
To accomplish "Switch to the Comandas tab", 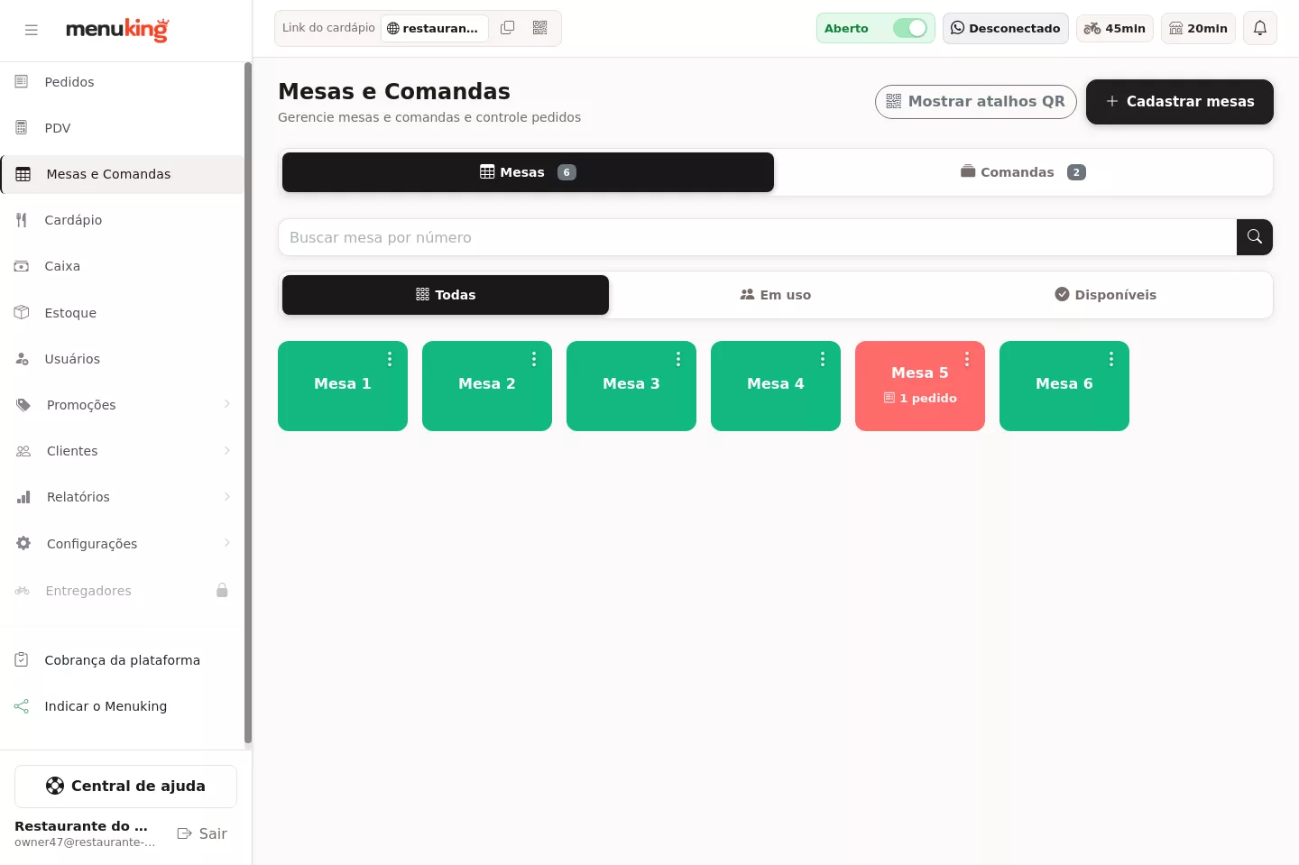I will coord(1023,172).
